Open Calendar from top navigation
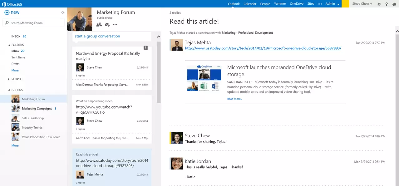This screenshot has width=399, height=186. 250,4
